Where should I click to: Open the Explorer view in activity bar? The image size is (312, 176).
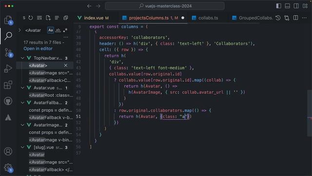(x=8, y=20)
